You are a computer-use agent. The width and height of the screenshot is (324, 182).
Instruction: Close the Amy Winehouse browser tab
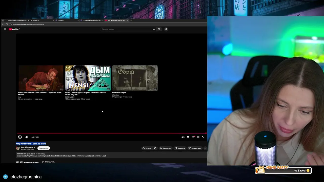128,20
